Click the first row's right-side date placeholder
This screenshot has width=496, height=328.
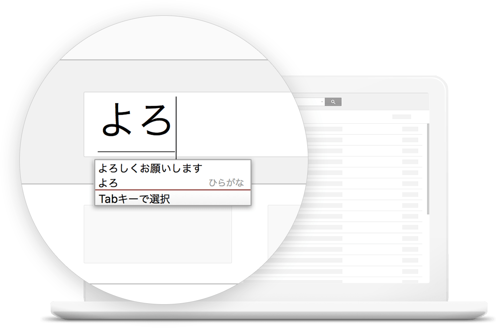[410, 129]
